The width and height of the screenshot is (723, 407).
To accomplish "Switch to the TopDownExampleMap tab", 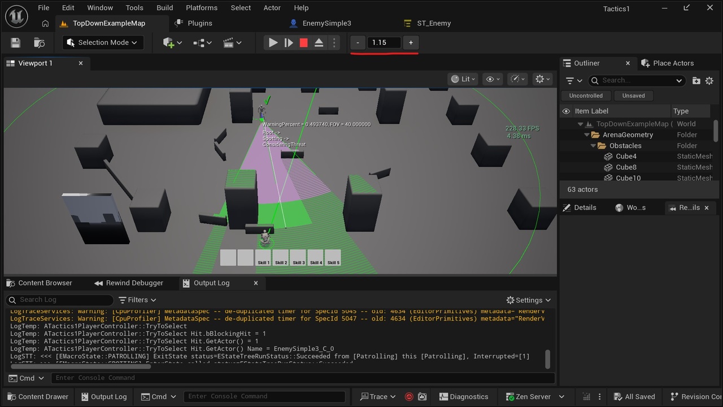I will click(108, 23).
